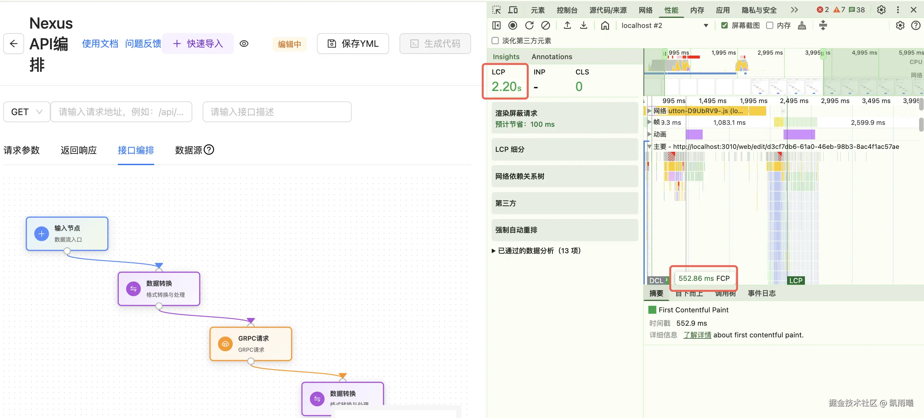Check 淡化第三方元素 checkbox
Image resolution: width=924 pixels, height=418 pixels.
[x=496, y=41]
